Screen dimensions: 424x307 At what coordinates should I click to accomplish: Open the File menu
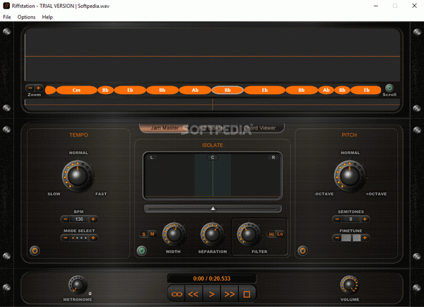7,17
